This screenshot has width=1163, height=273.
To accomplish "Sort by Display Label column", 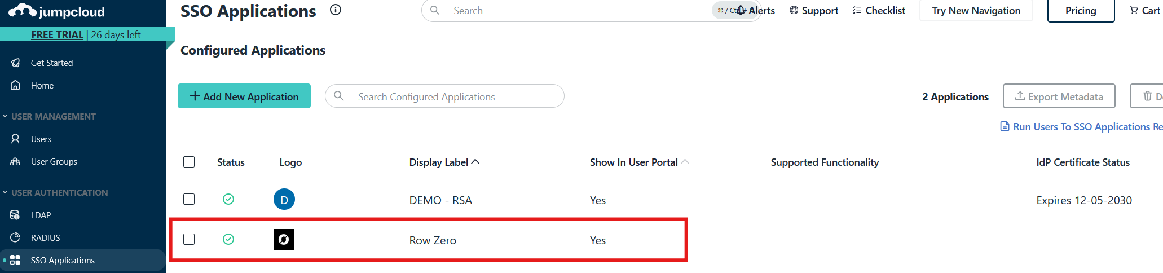I will [x=444, y=162].
